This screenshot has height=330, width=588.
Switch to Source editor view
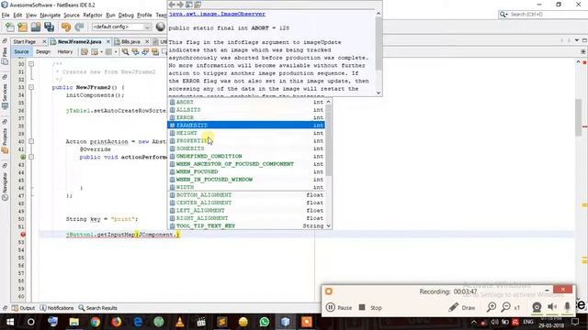[21, 51]
